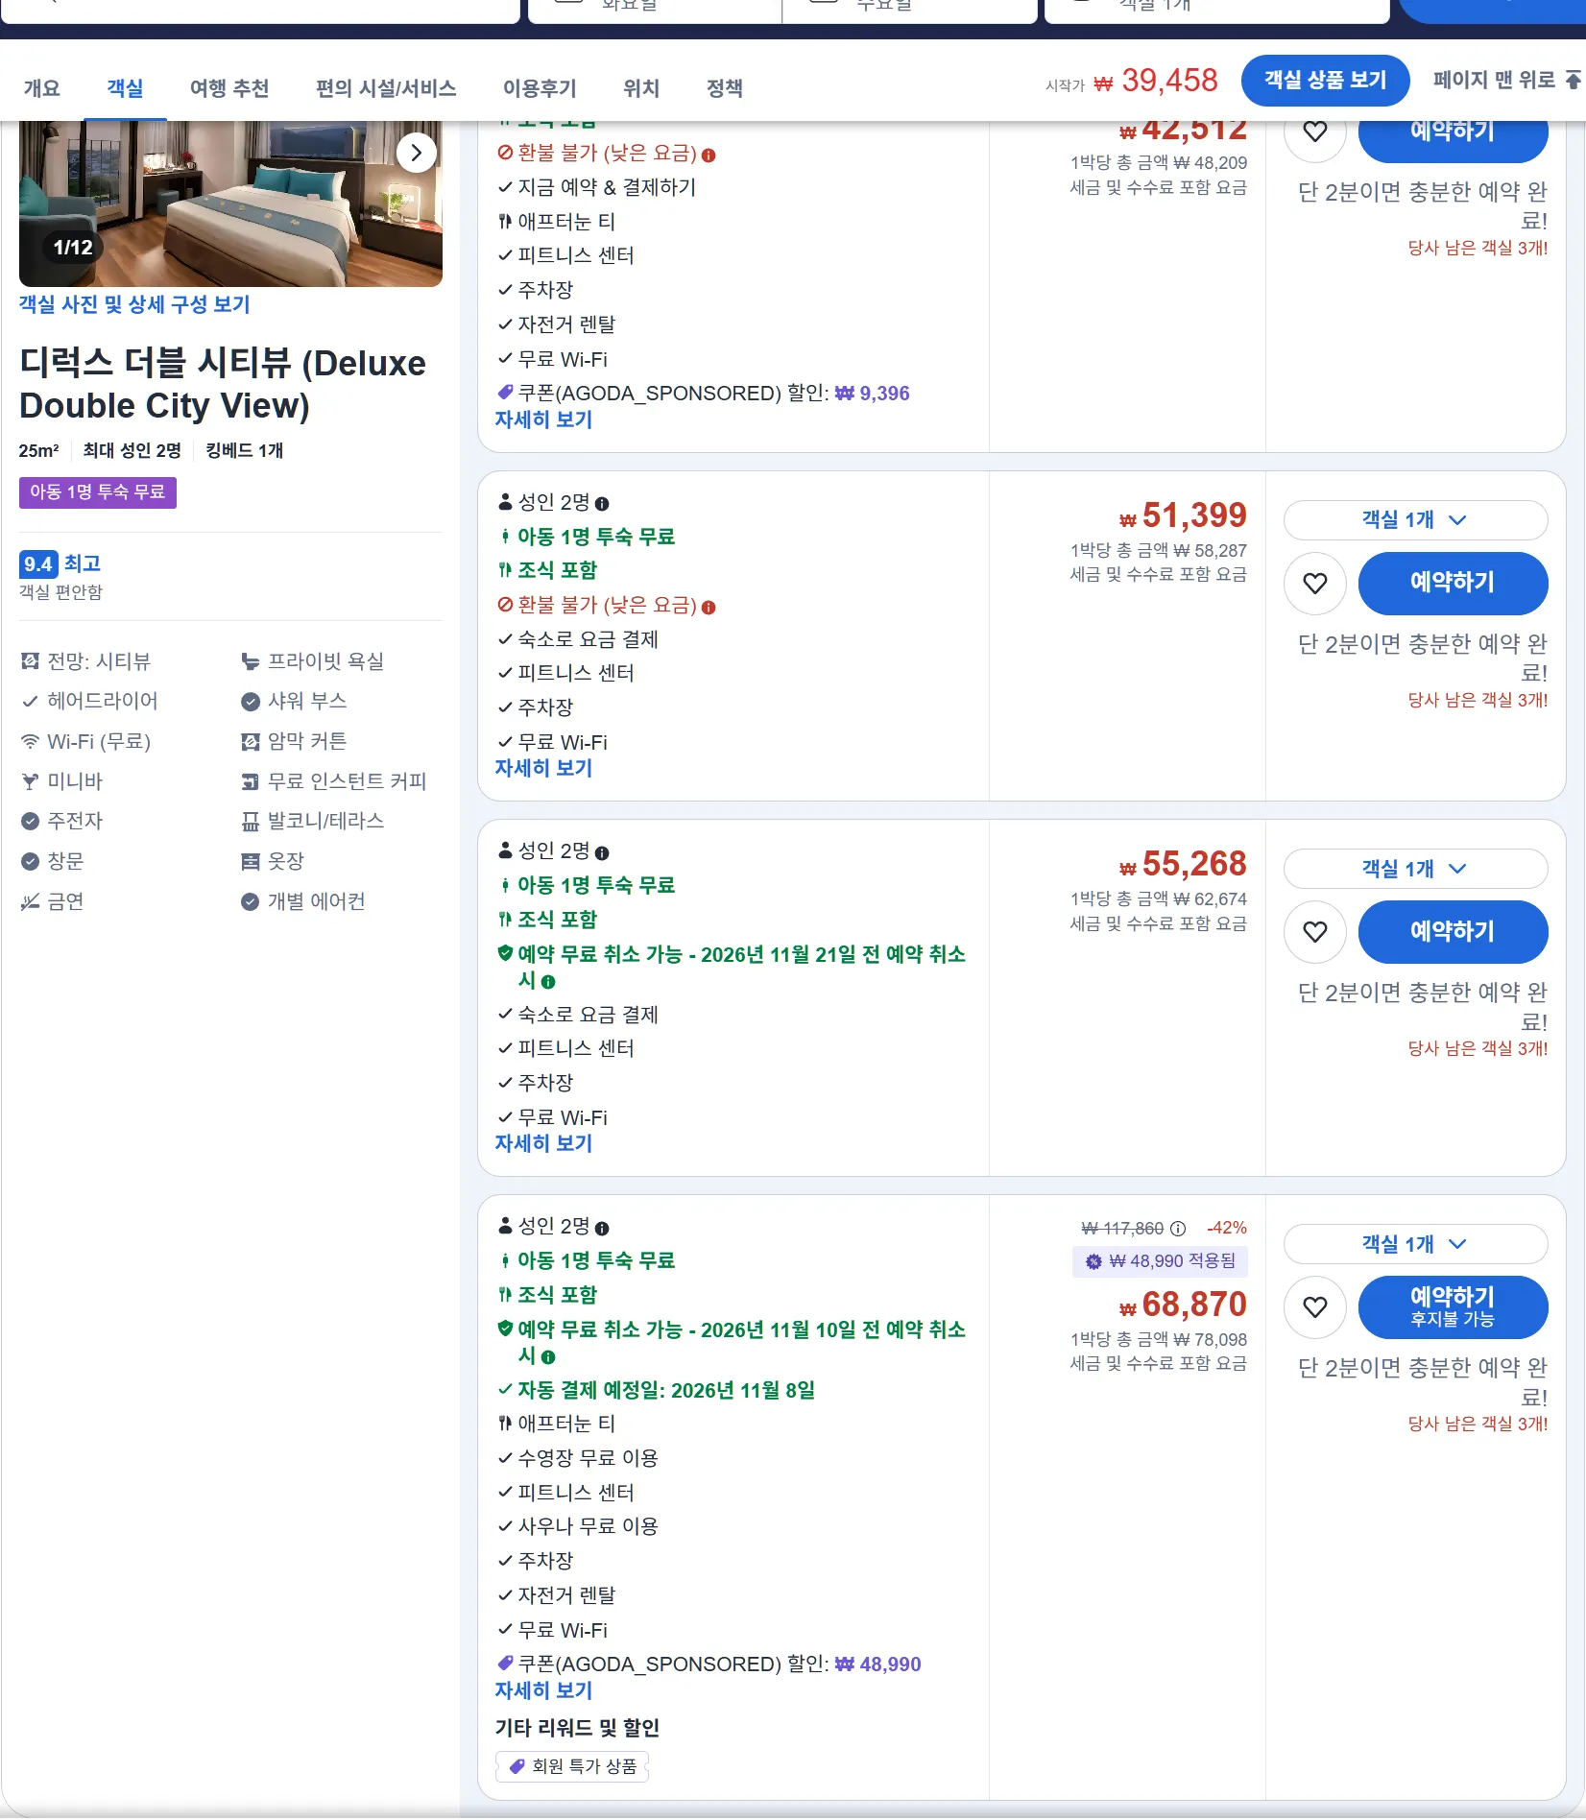1586x1820 pixels.
Task: Go to the 위치 tab
Action: tap(641, 88)
